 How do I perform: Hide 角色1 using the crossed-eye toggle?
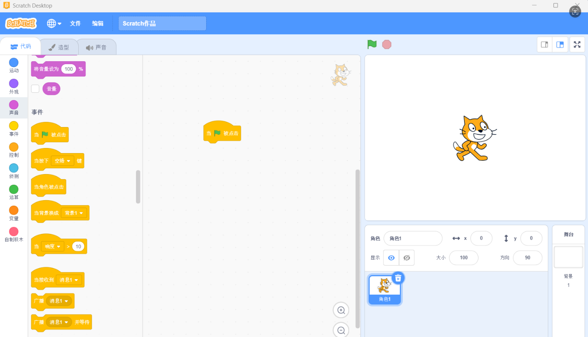coord(406,257)
